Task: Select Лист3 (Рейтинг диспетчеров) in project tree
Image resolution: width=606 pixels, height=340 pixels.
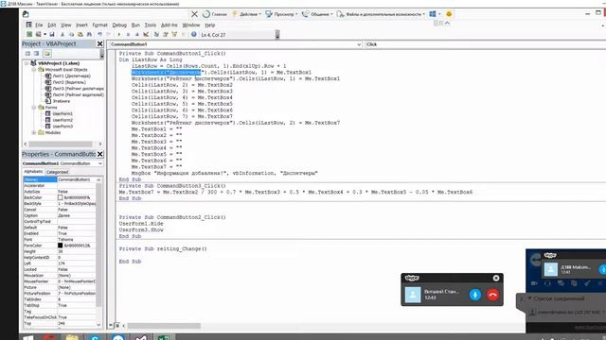Action: point(78,89)
